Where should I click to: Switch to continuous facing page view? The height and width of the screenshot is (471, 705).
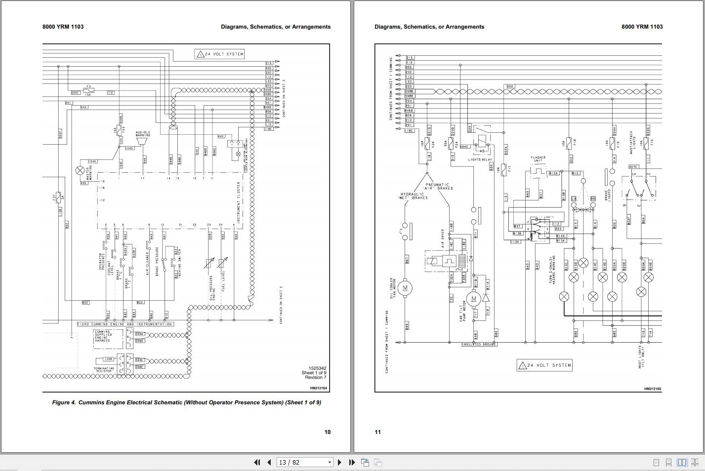(695, 463)
